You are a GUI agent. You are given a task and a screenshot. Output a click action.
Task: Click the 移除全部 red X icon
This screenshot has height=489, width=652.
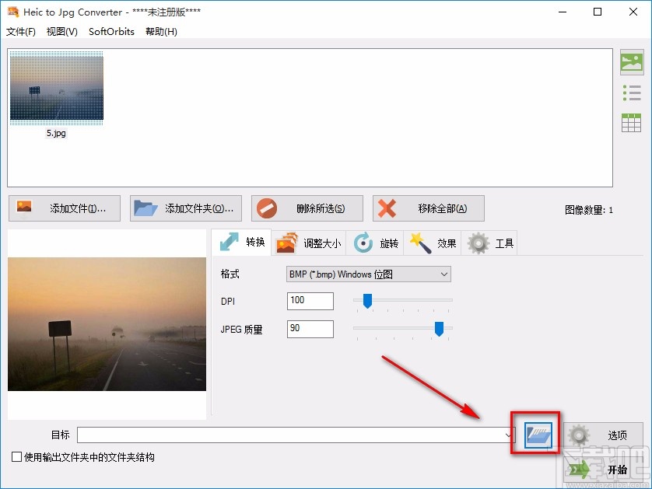point(388,208)
